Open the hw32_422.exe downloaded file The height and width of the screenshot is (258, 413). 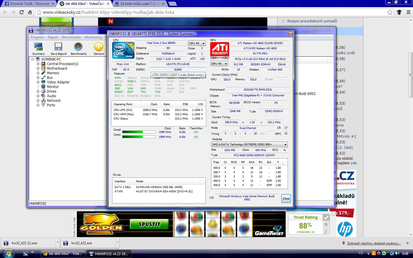coord(88,243)
